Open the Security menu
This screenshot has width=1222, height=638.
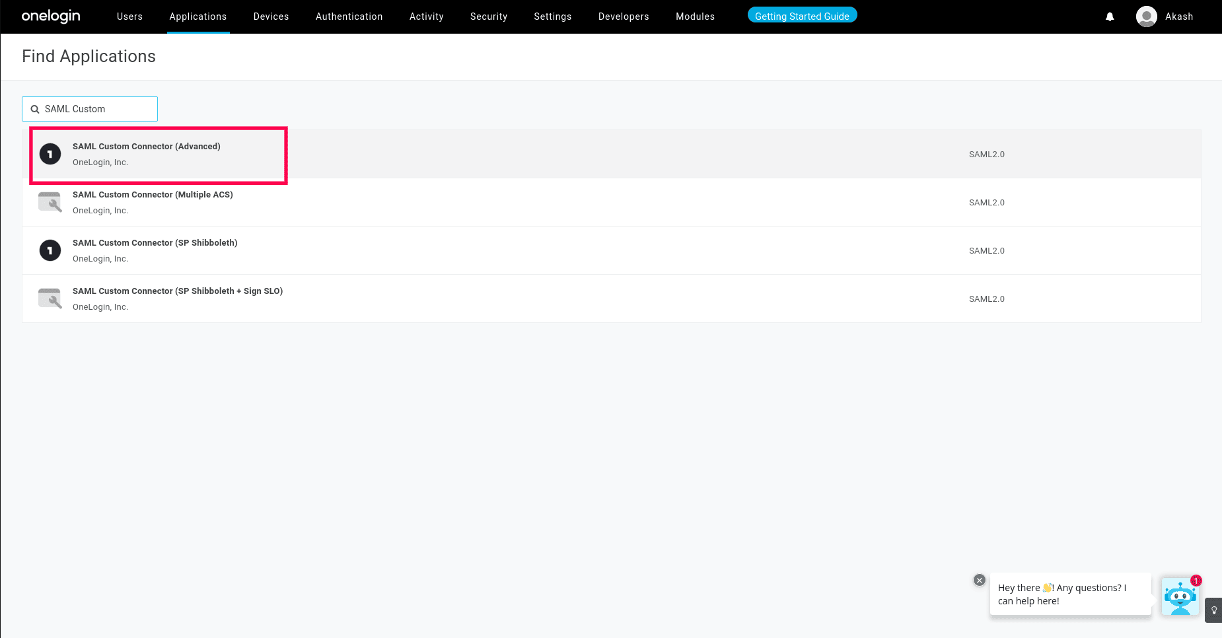(x=489, y=17)
